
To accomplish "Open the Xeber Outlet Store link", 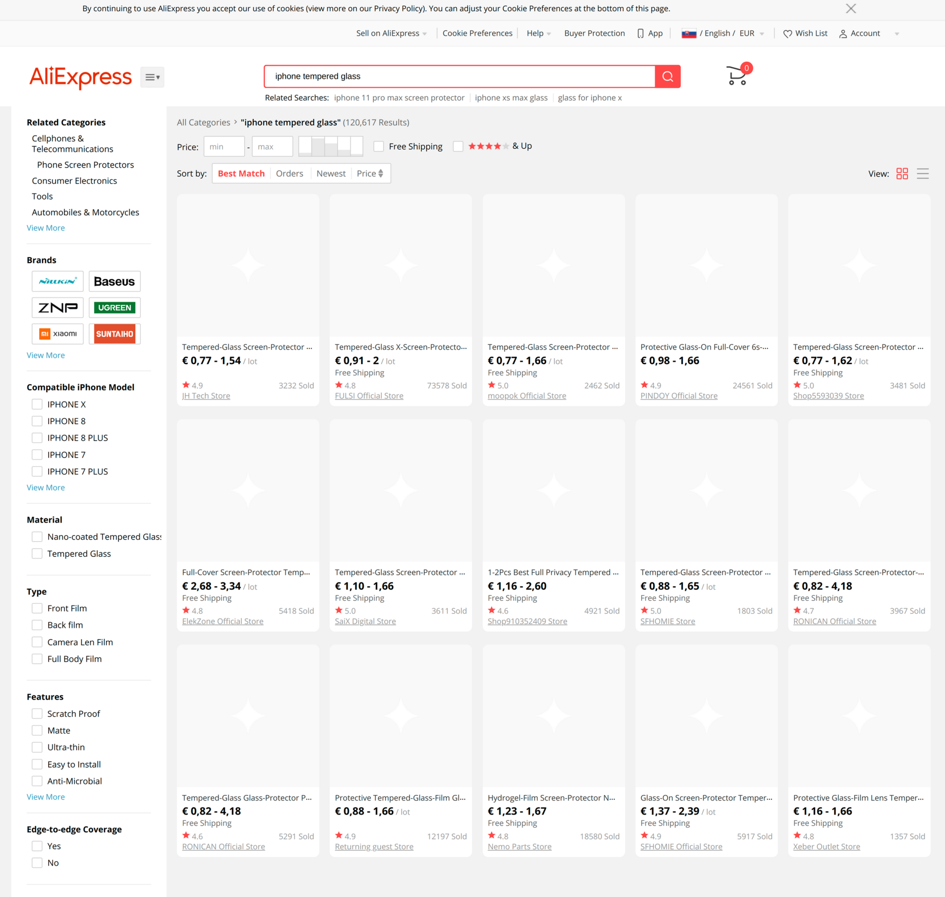I will coord(826,847).
